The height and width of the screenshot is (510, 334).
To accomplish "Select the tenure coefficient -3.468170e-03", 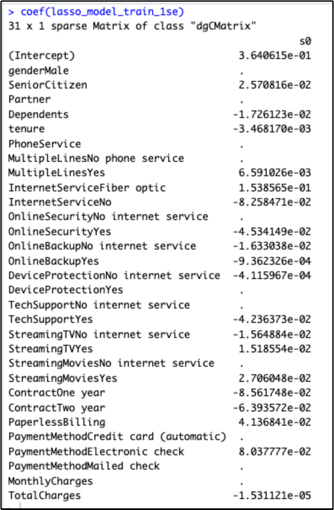I will 272,129.
